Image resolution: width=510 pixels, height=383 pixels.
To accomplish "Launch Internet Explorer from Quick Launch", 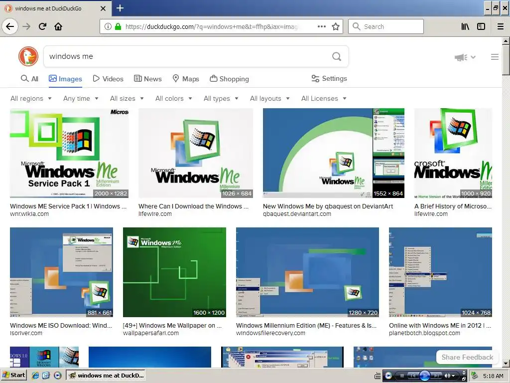I will [x=35, y=375].
